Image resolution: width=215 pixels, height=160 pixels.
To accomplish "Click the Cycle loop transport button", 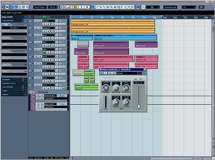I will 69,7.
